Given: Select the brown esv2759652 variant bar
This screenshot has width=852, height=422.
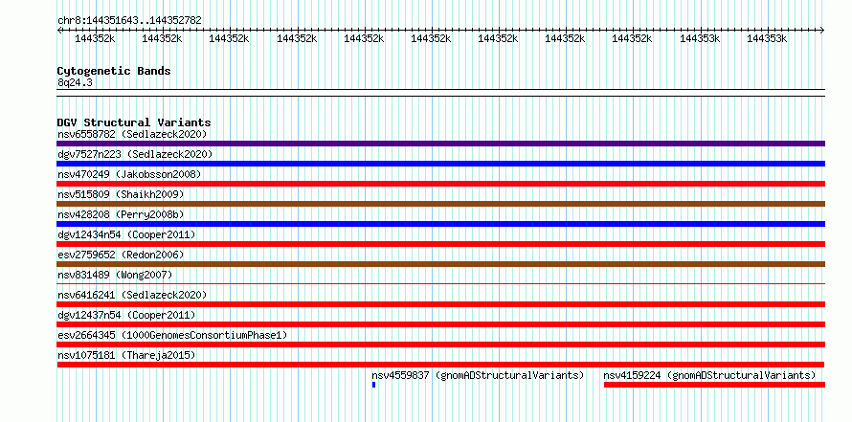Looking at the screenshot, I should click(440, 264).
